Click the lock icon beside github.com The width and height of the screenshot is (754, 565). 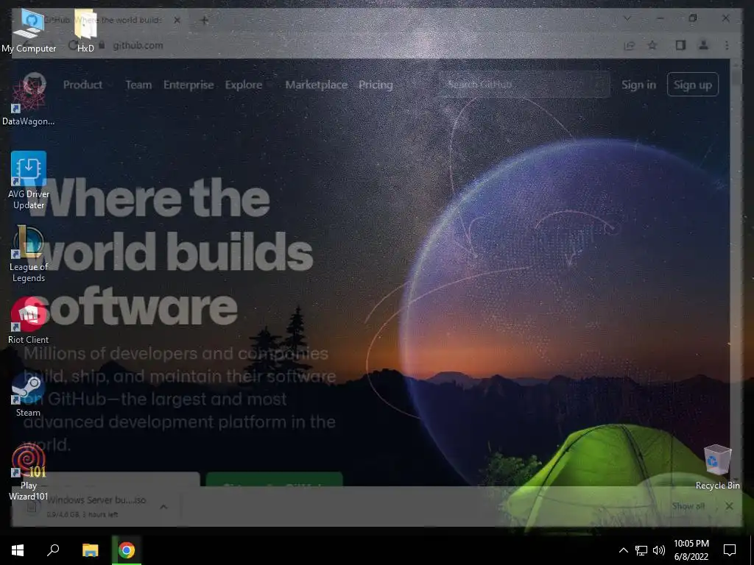pyautogui.click(x=102, y=45)
